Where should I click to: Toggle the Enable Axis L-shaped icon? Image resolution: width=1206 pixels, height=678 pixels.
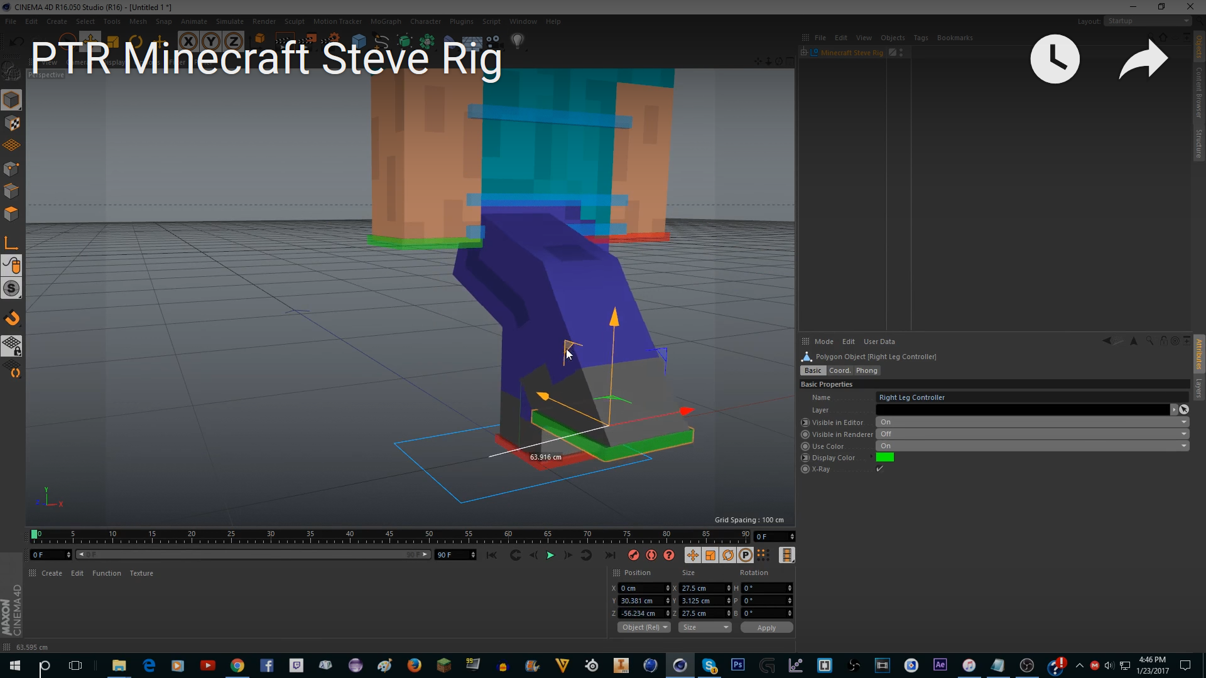[x=11, y=243]
